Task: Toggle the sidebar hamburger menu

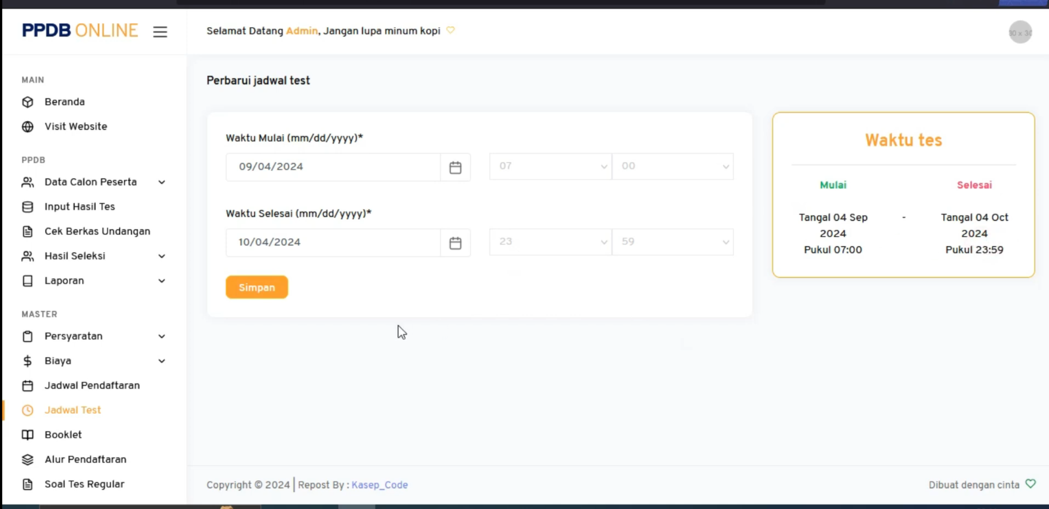Action: 160,32
